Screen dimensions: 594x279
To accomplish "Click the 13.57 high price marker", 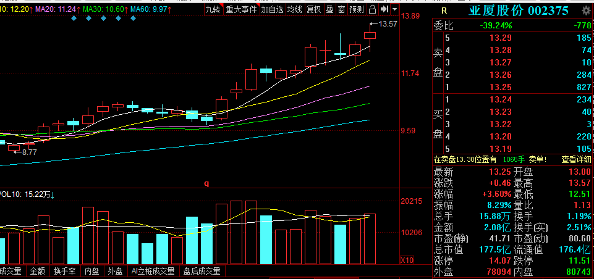I will click(x=388, y=24).
